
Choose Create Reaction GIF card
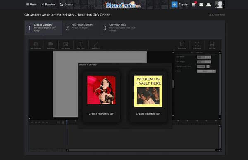pos(148,96)
